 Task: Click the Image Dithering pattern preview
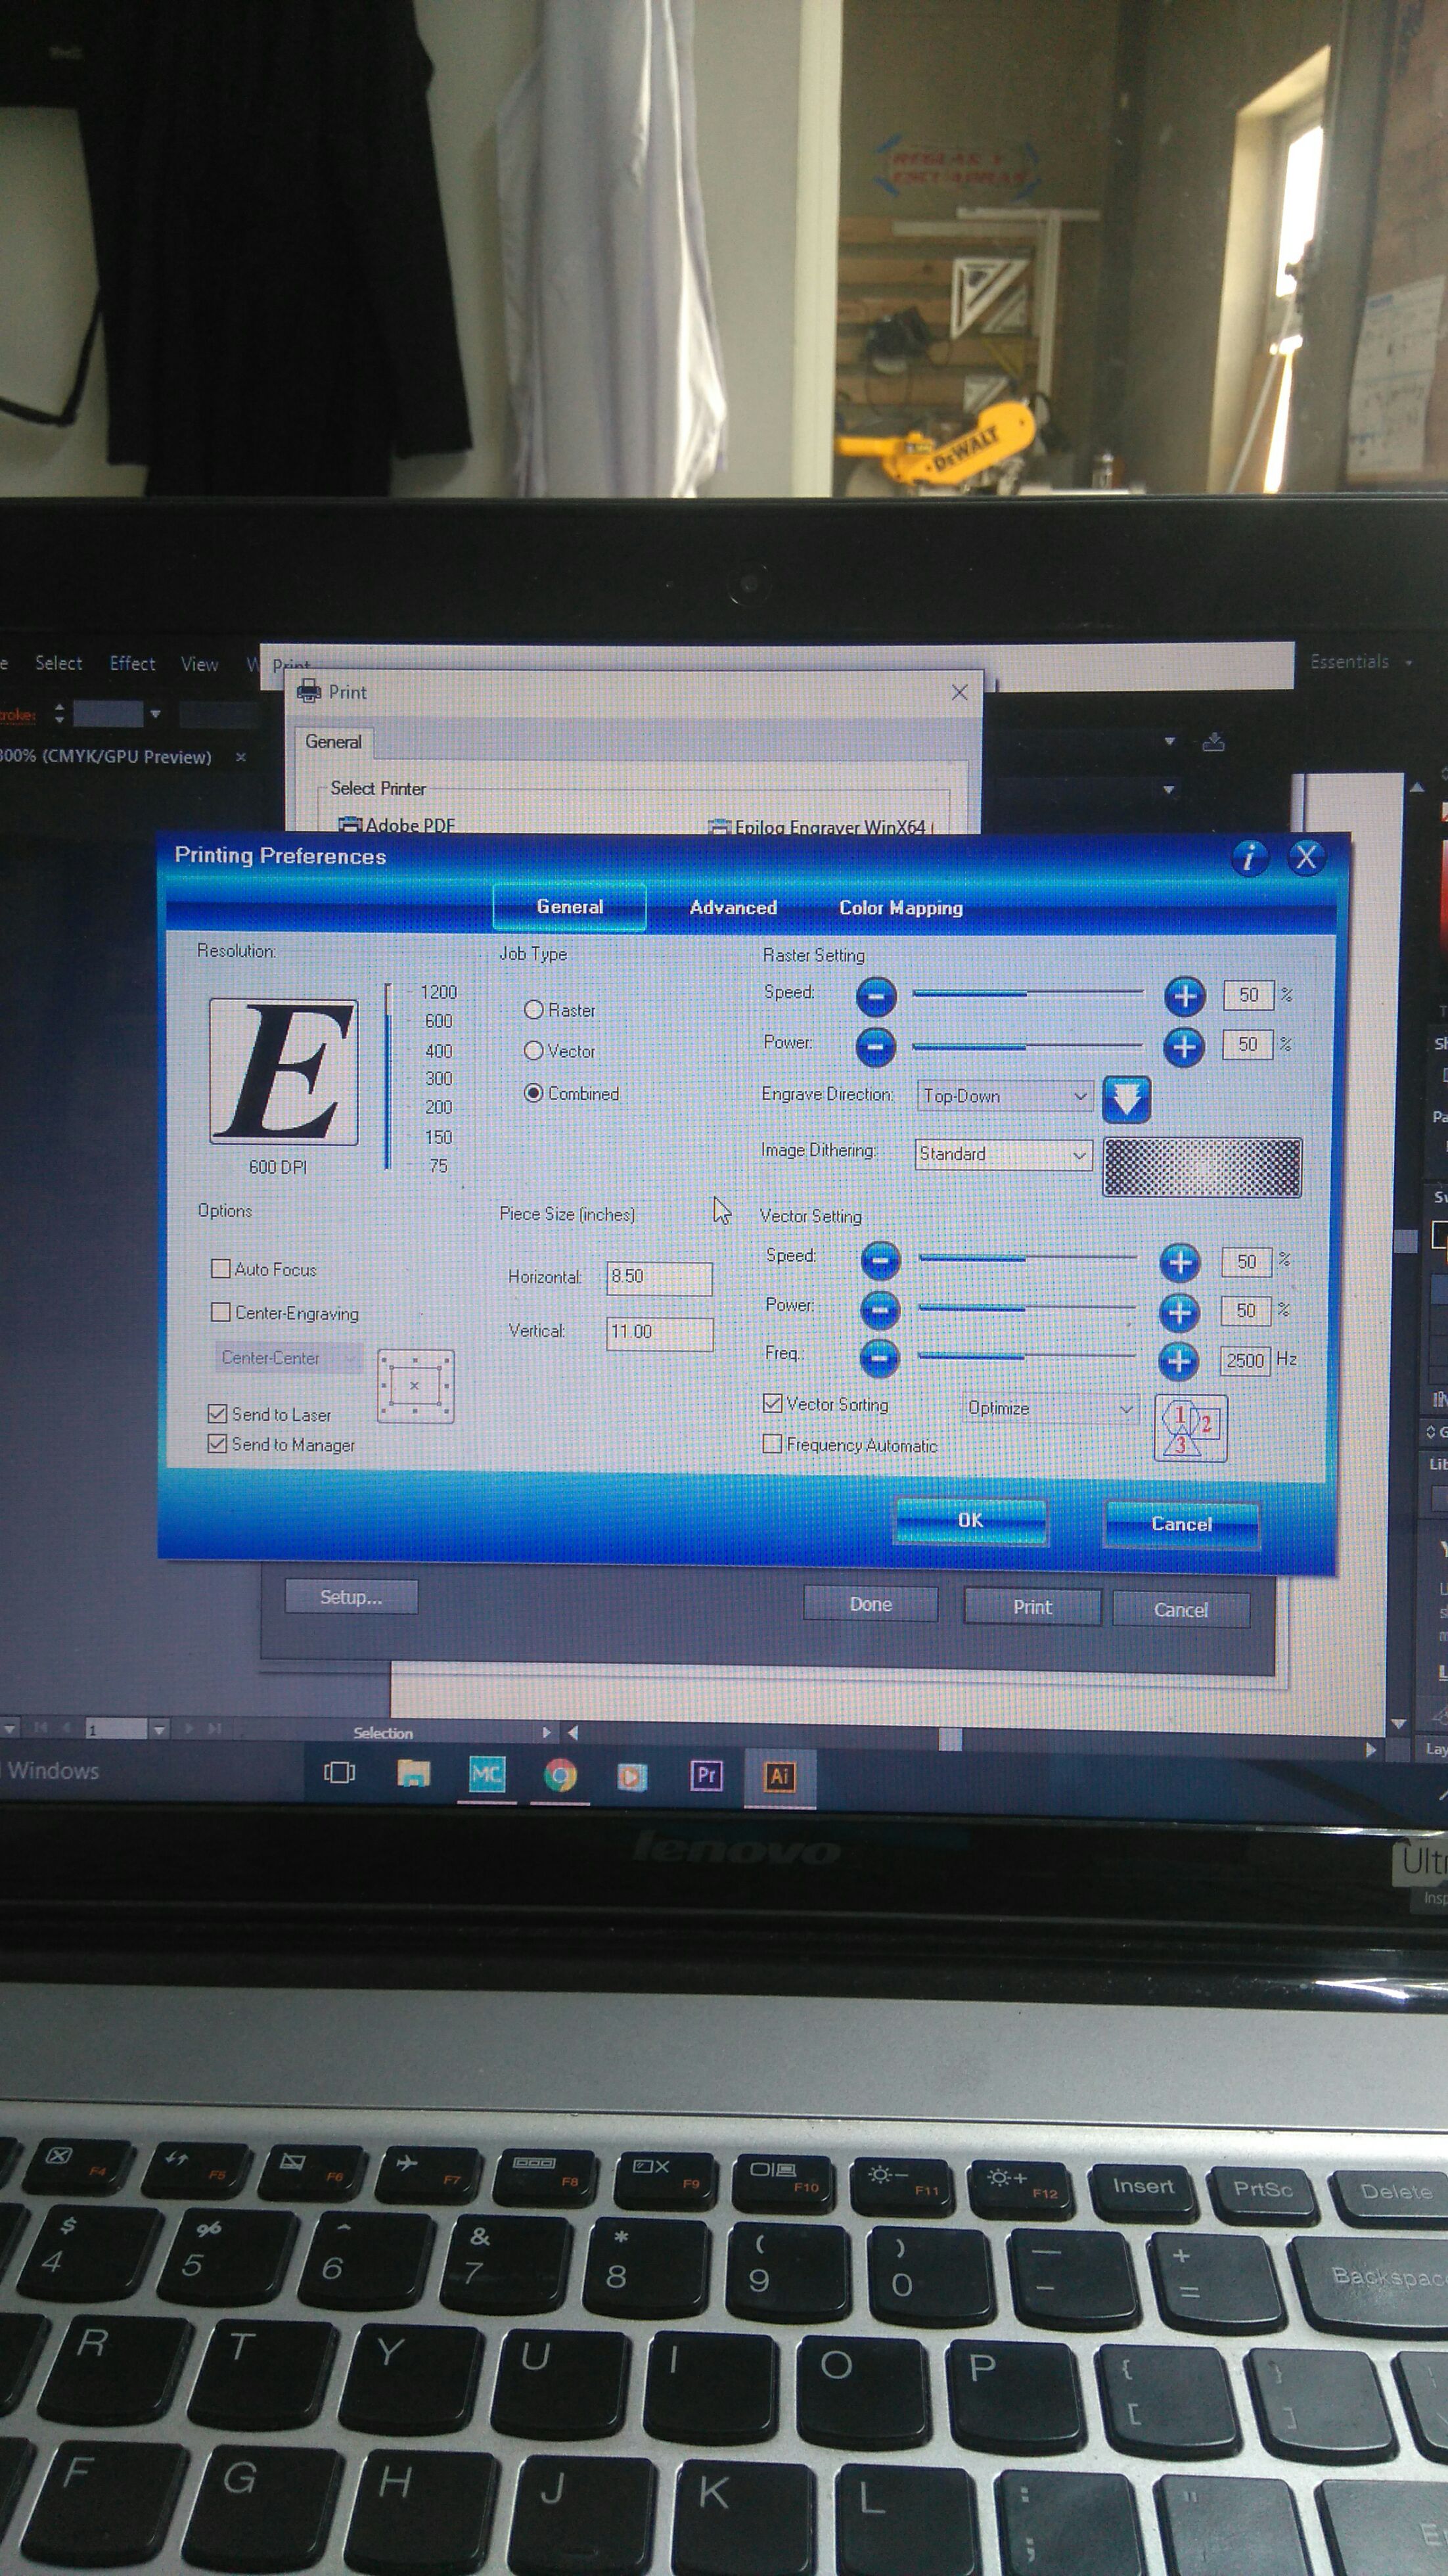1202,1167
